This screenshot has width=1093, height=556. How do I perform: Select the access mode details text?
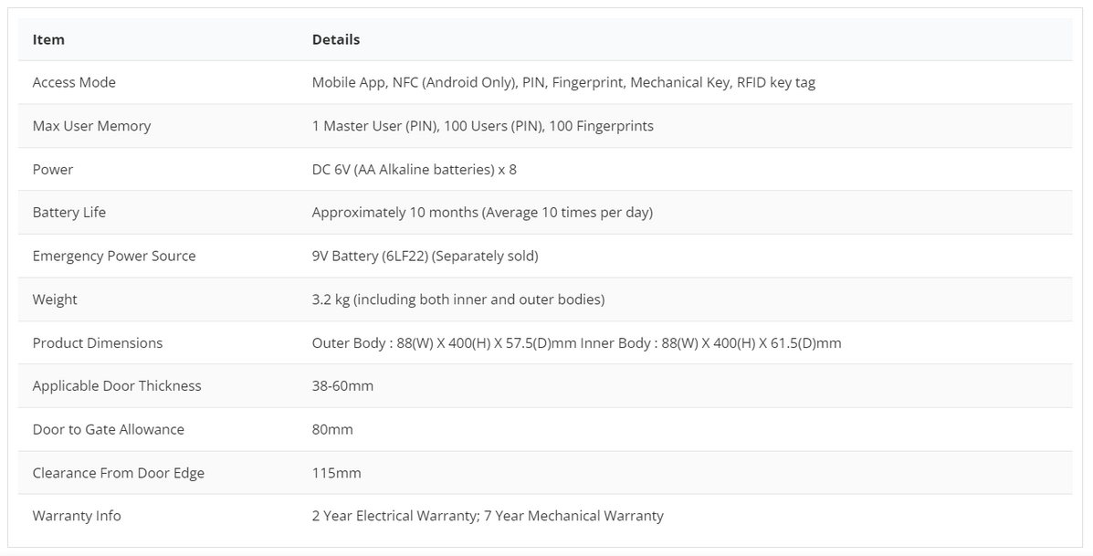[x=563, y=82]
